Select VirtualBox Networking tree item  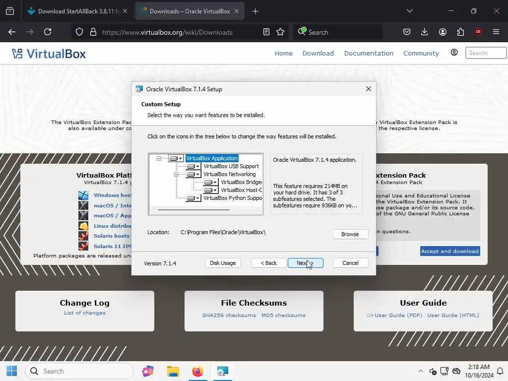[229, 174]
